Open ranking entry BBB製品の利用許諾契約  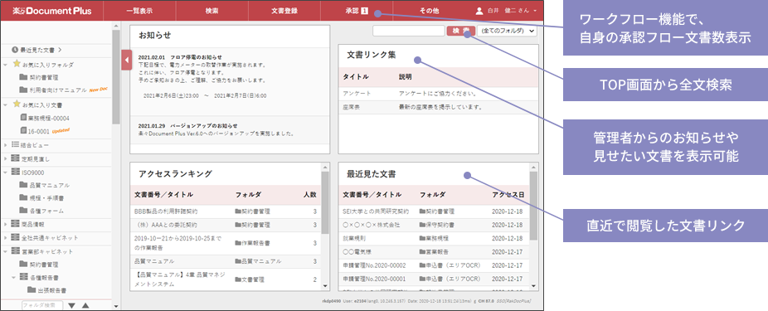(166, 211)
